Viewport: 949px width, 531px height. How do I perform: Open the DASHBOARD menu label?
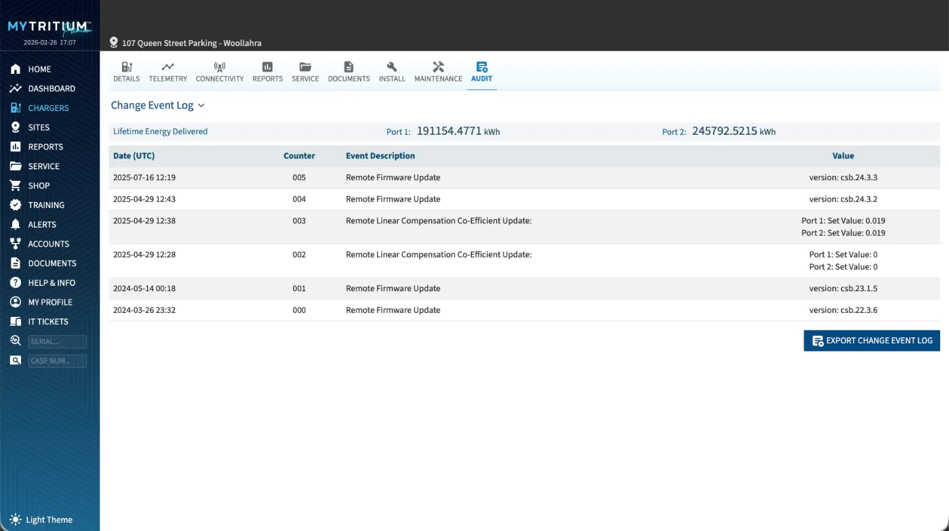(x=52, y=89)
